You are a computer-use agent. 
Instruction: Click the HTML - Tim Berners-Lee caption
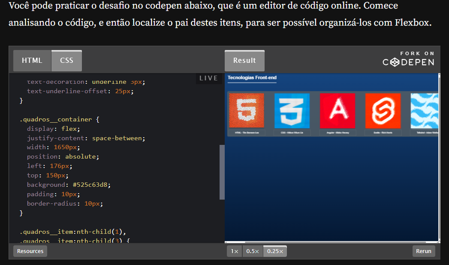pyautogui.click(x=247, y=132)
